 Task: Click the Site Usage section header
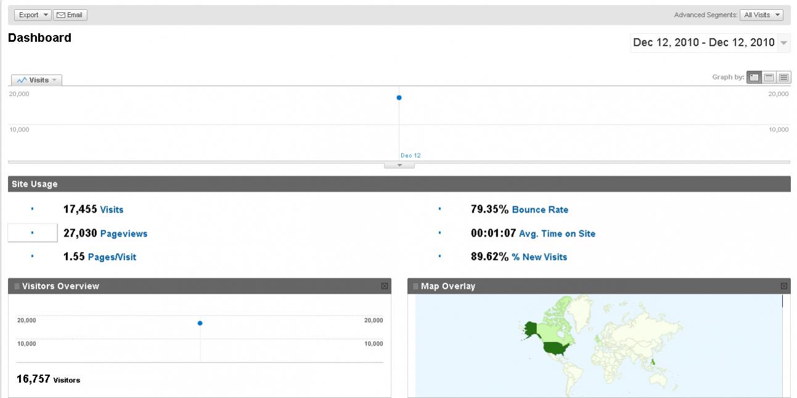tap(399, 184)
